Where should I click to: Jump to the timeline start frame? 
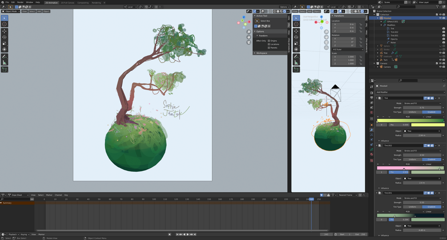(x=177, y=234)
